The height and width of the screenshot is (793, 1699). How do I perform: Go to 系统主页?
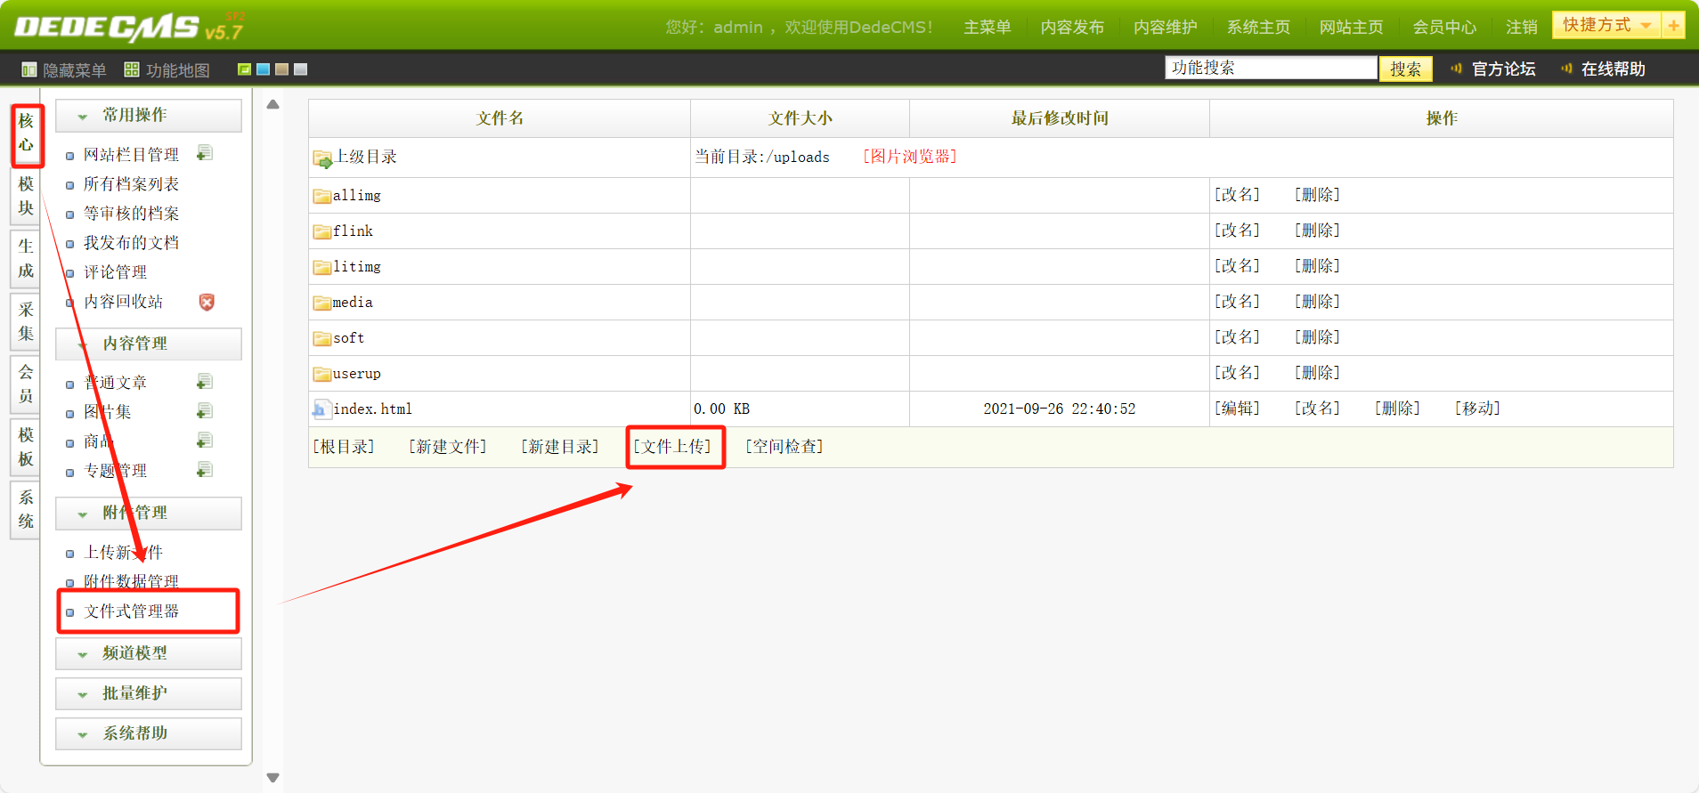tap(1258, 28)
